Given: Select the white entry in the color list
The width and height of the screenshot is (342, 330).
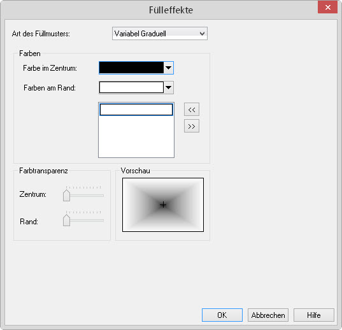Looking at the screenshot, I should click(x=136, y=110).
